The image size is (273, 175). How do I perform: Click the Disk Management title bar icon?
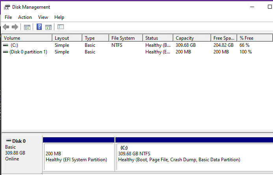(x=7, y=7)
